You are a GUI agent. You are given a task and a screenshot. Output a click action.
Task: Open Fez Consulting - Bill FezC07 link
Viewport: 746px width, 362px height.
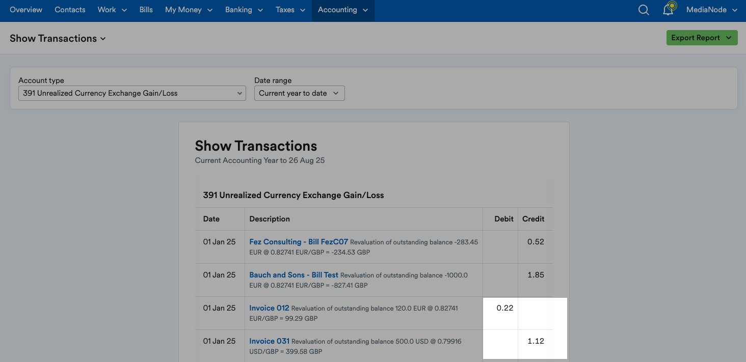point(299,242)
